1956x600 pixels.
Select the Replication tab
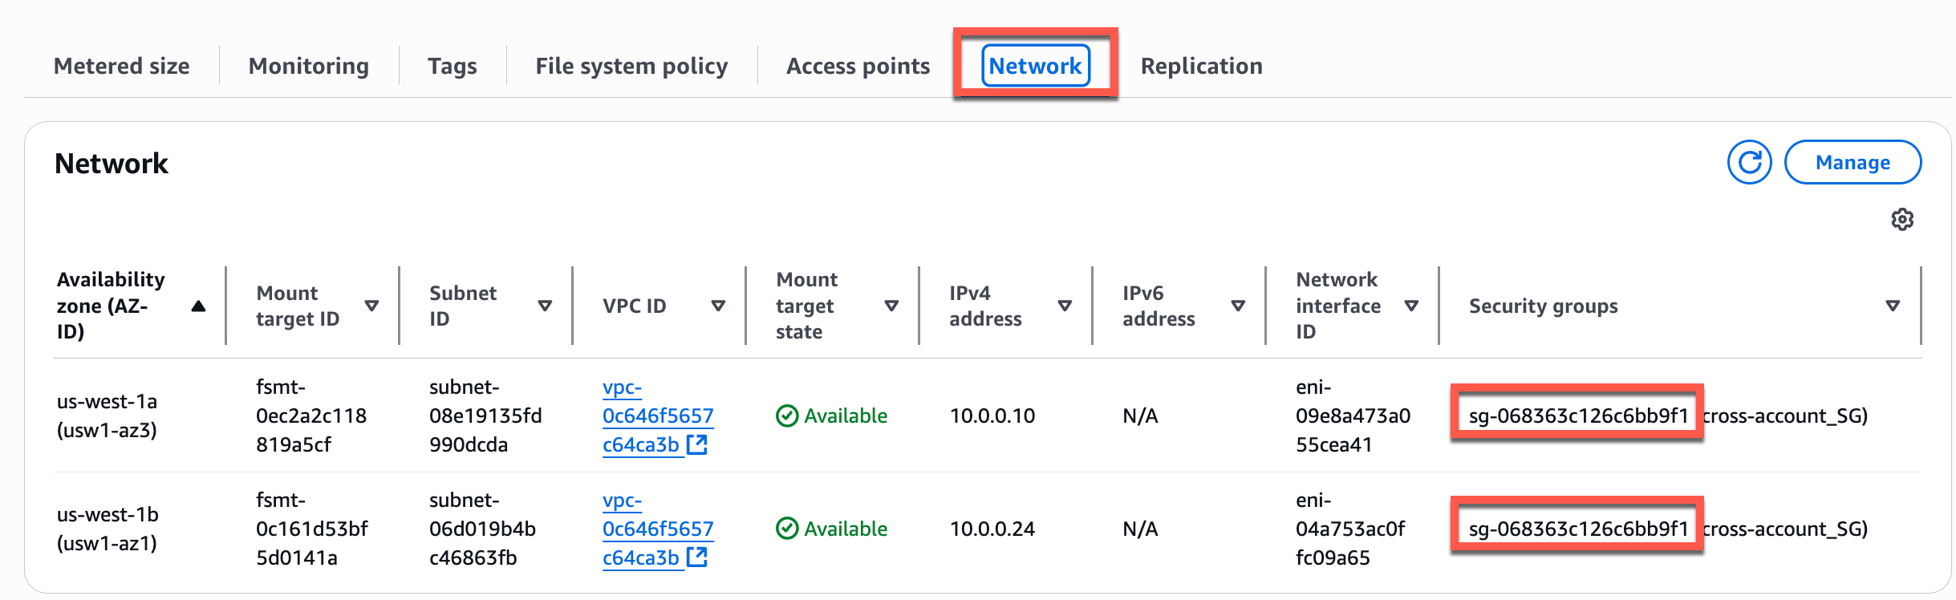click(1201, 66)
